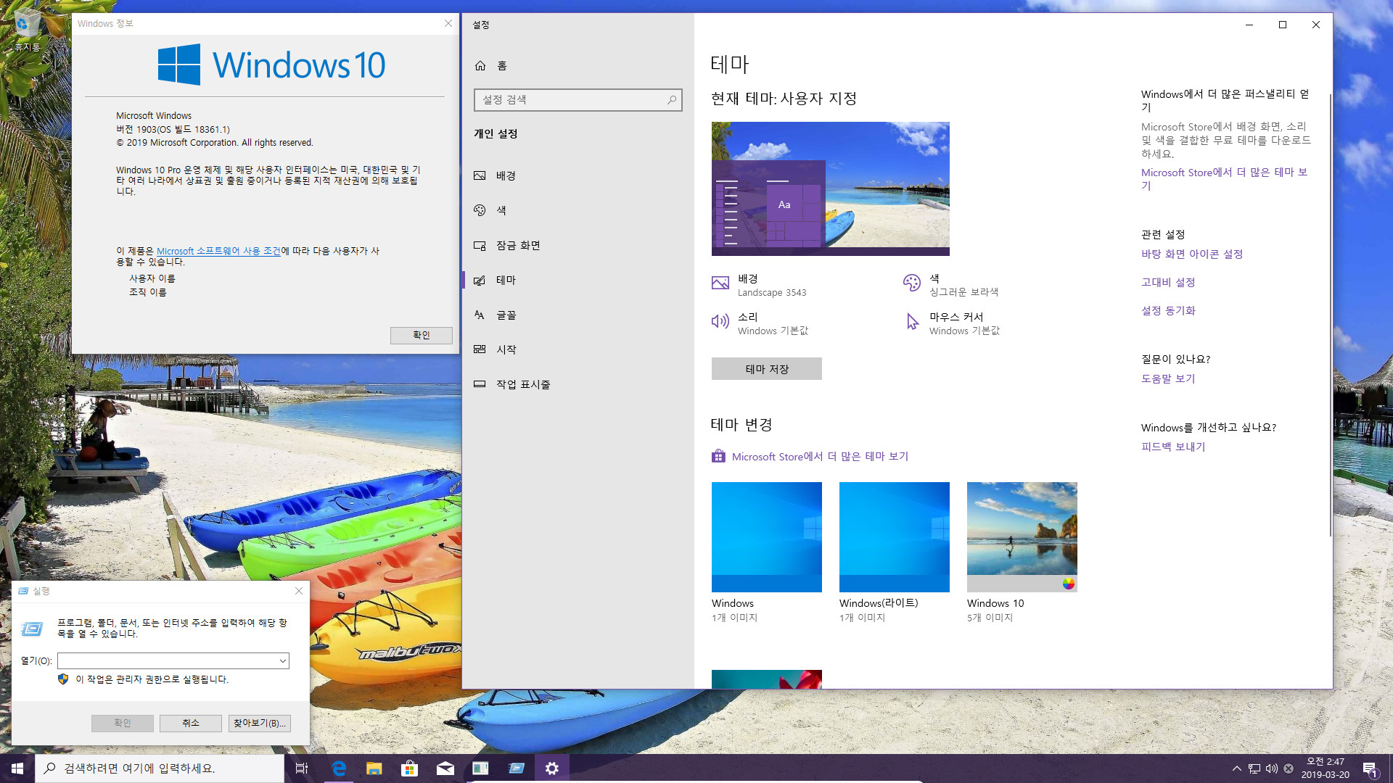This screenshot has width=1393, height=783.
Task: Click the Settings window vertical scrollbar
Action: pyautogui.click(x=1330, y=315)
